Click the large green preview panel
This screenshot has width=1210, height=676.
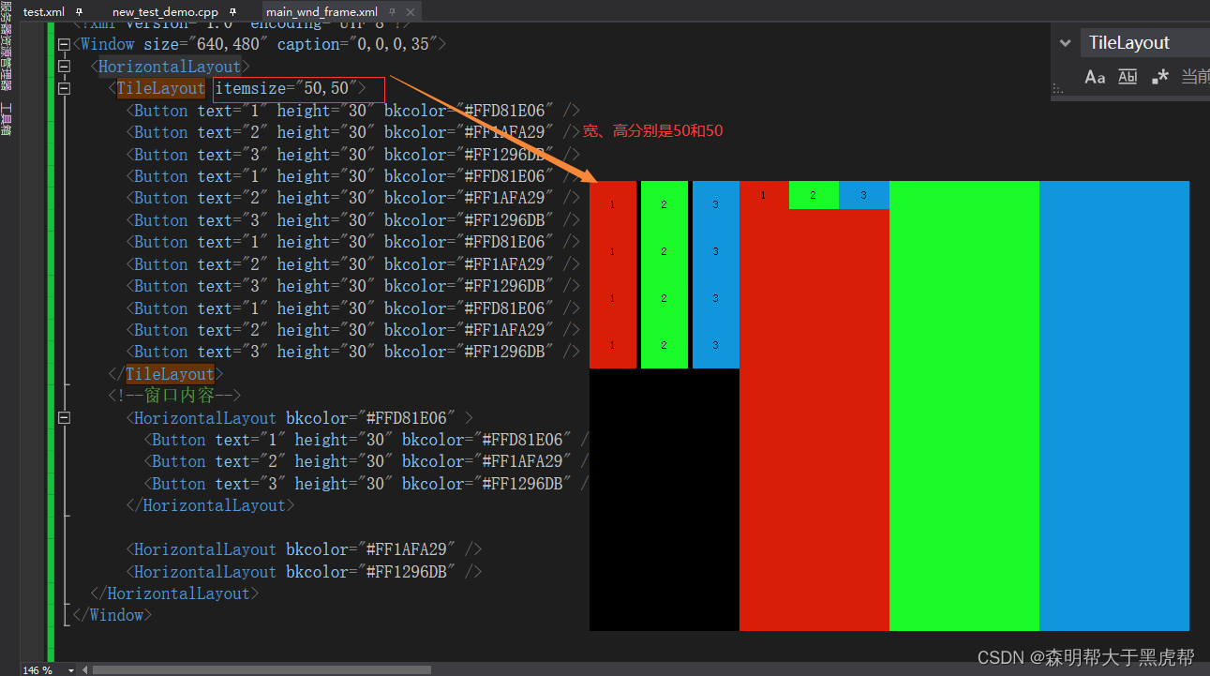tap(964, 406)
